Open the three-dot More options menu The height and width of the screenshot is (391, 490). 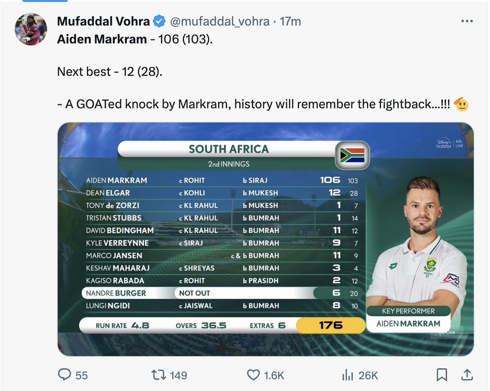click(x=467, y=21)
